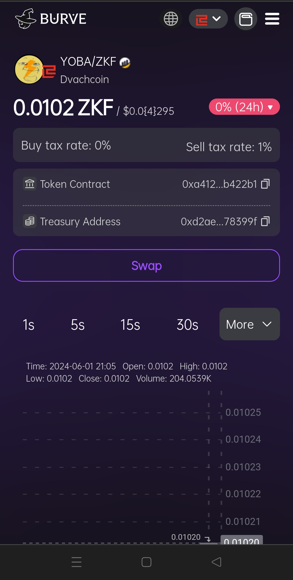Image resolution: width=293 pixels, height=580 pixels.
Task: Expand the More timeframe dropdown
Action: pos(249,324)
